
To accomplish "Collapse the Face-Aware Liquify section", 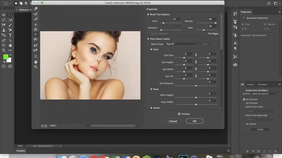I will [x=148, y=39].
